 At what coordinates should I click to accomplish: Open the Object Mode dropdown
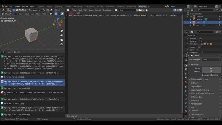pyautogui.click(x=9, y=14)
